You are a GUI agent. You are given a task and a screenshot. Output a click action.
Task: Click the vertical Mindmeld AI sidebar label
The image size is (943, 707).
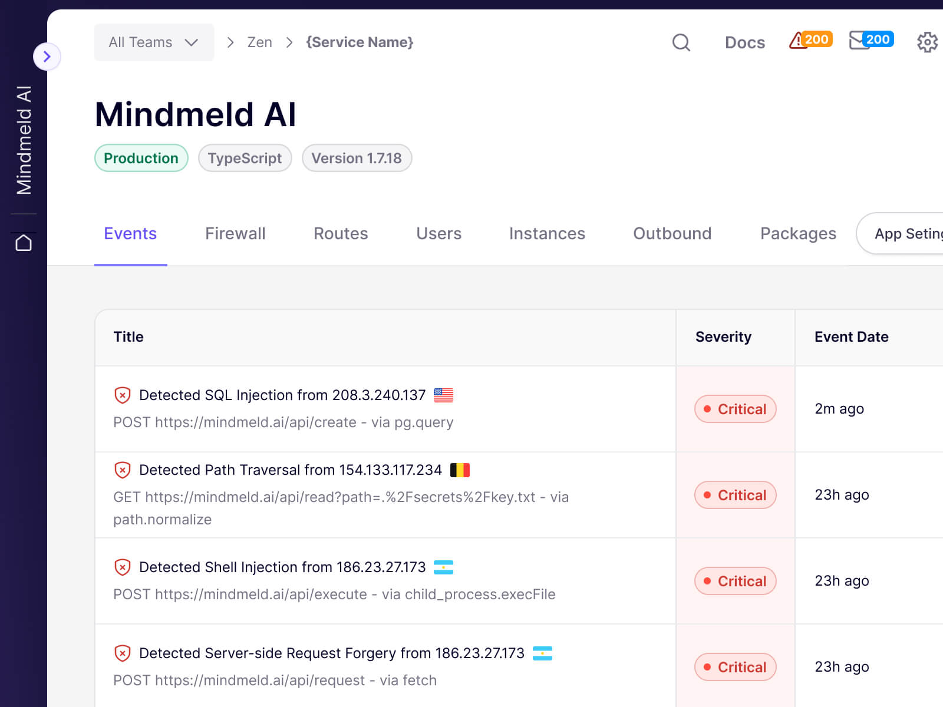pyautogui.click(x=24, y=140)
